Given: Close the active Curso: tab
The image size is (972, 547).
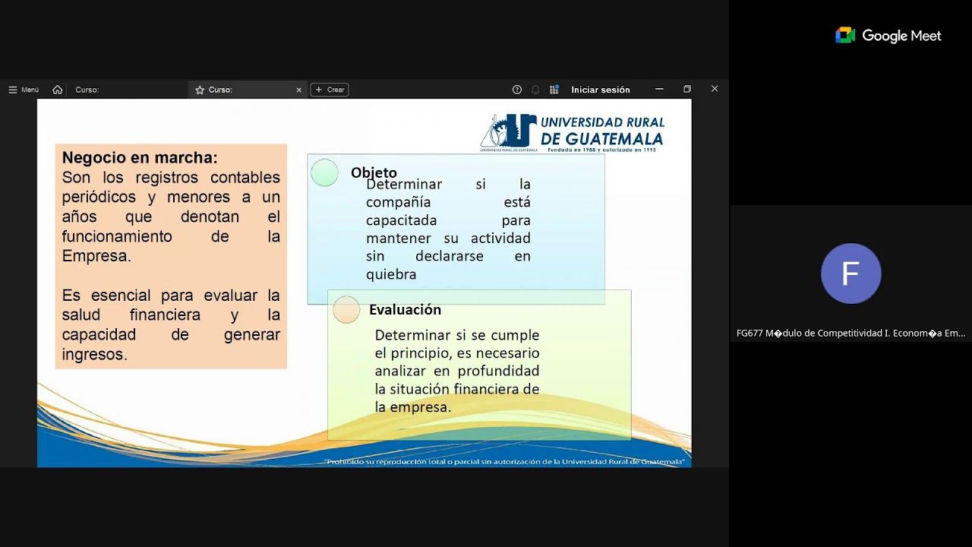Looking at the screenshot, I should tap(298, 90).
